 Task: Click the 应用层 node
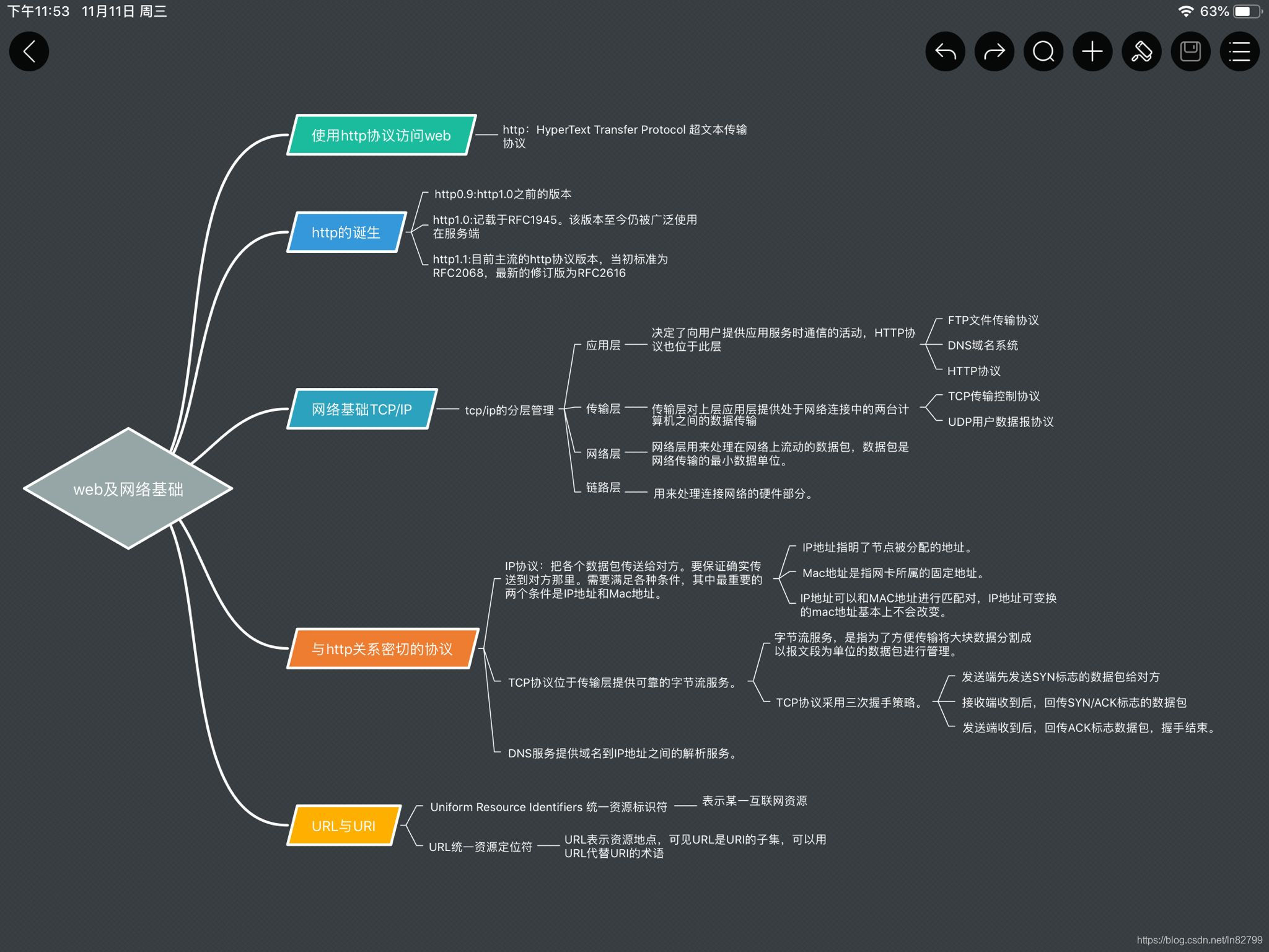(x=603, y=345)
